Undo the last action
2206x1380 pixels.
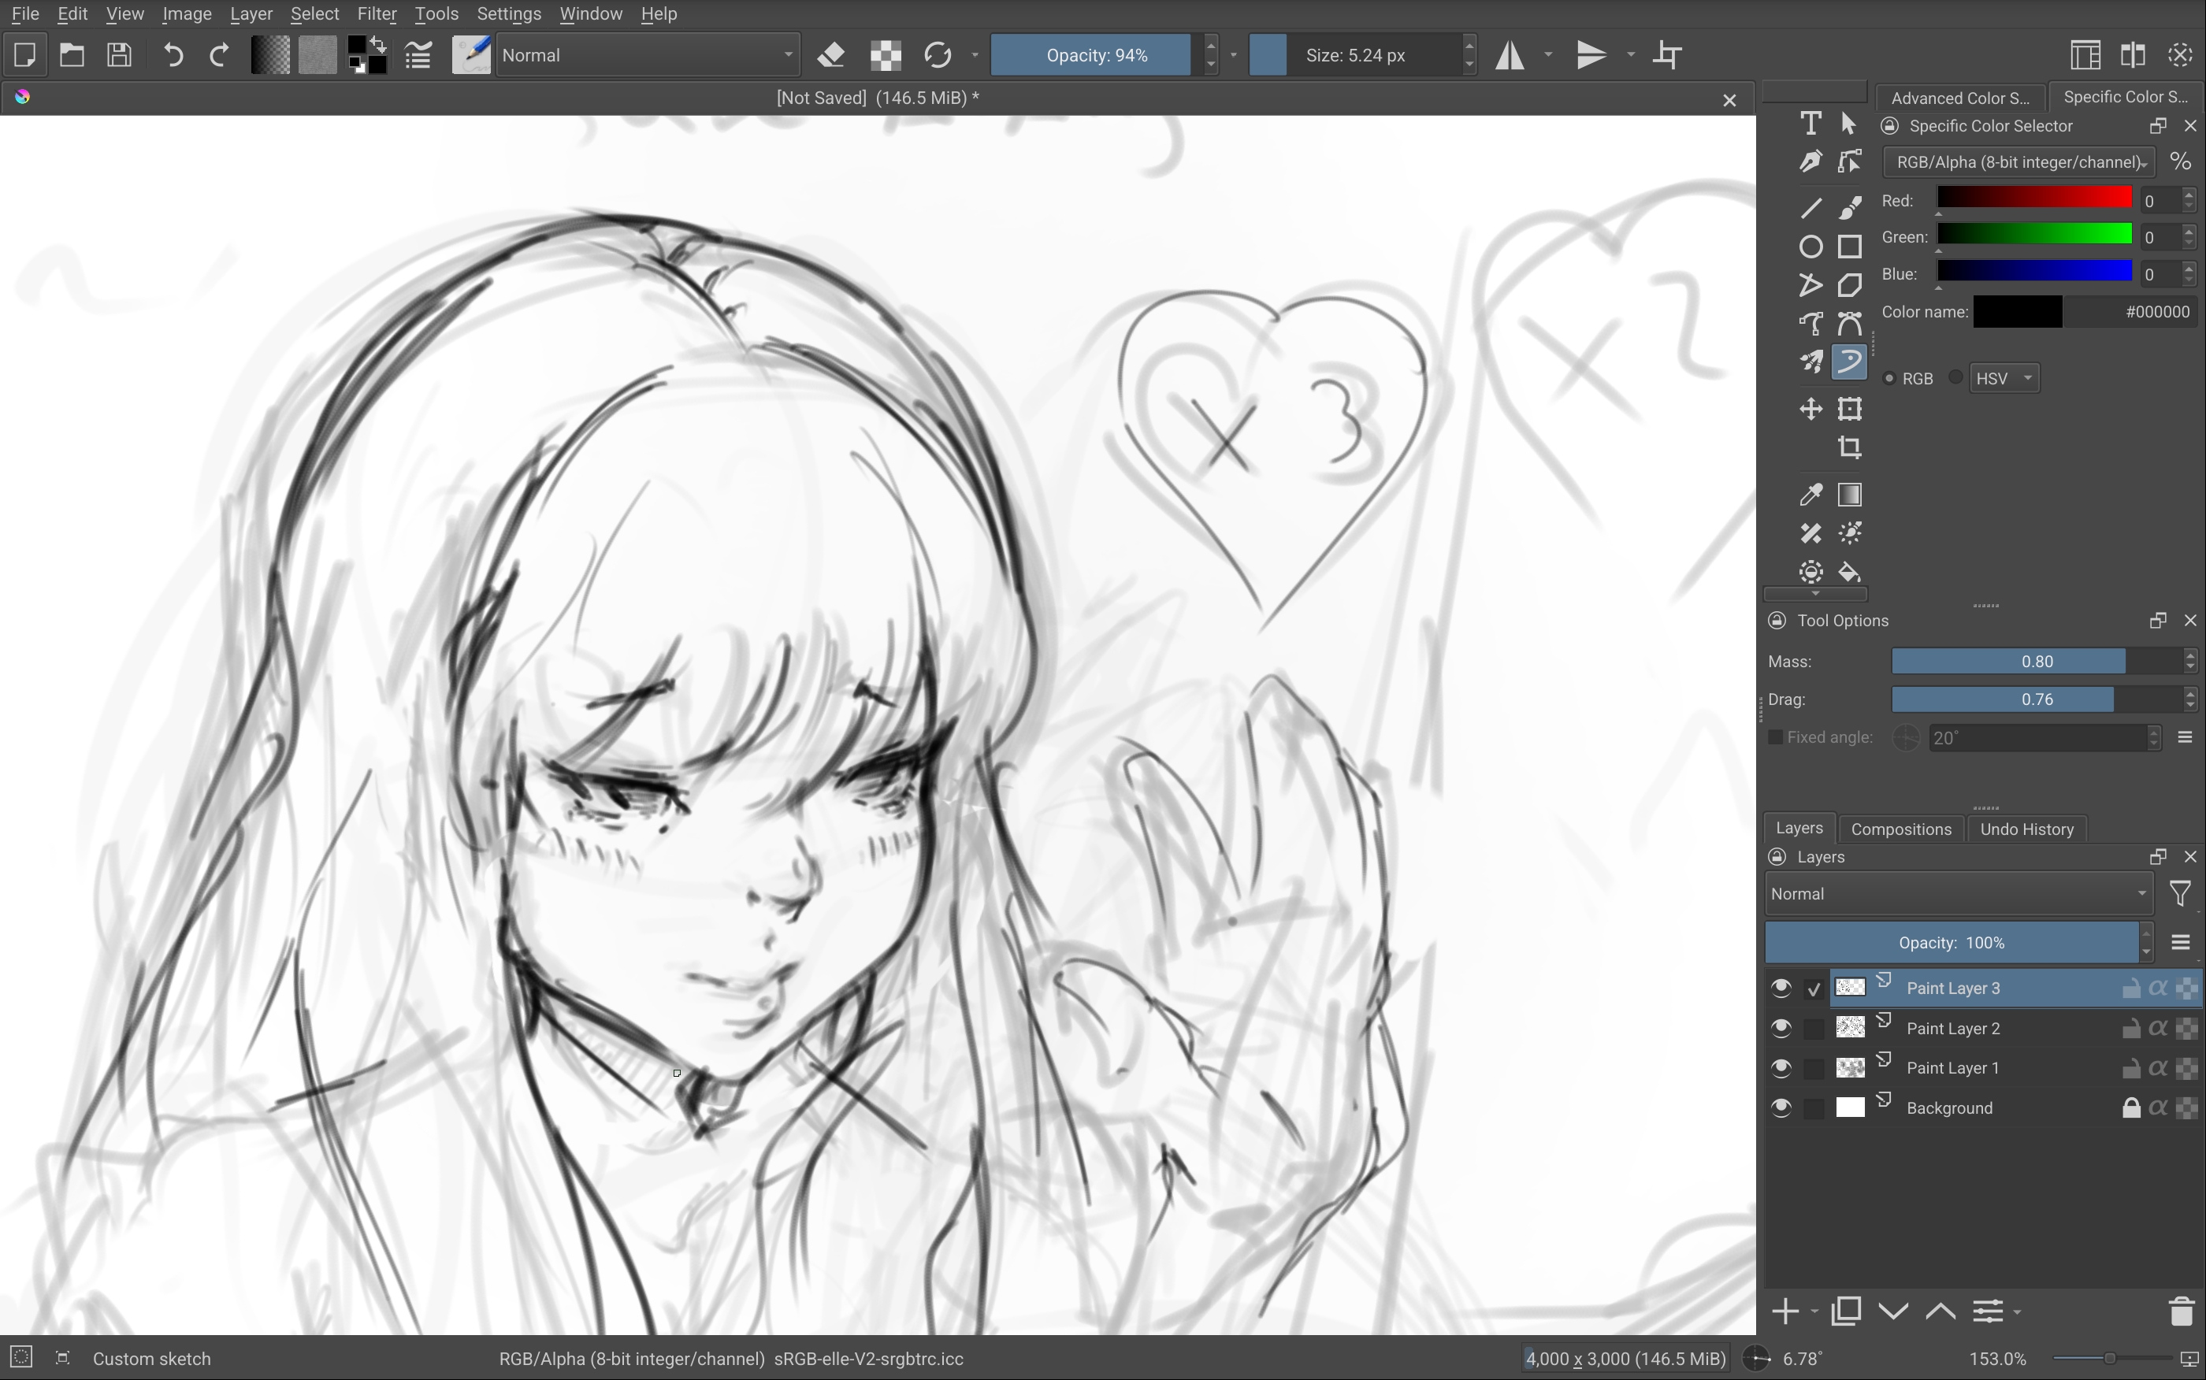[173, 55]
